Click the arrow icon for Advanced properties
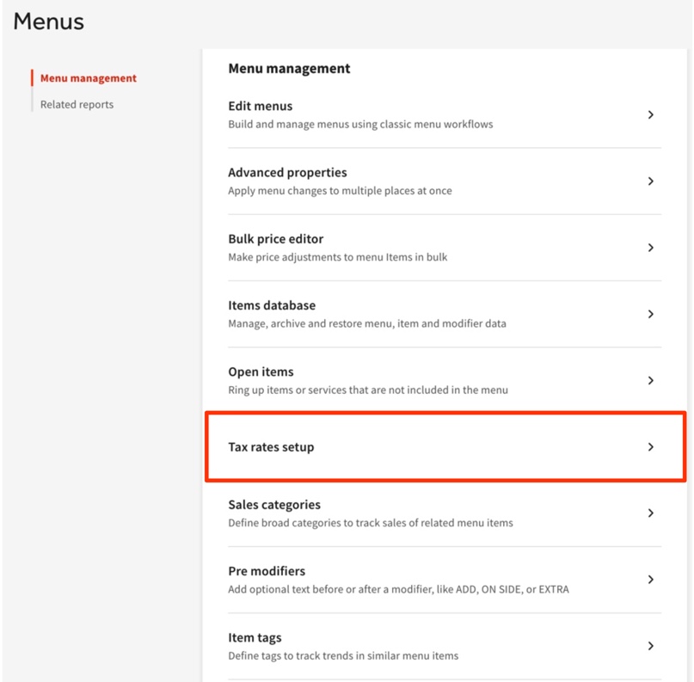Screen dimensions: 694x682 click(x=651, y=181)
